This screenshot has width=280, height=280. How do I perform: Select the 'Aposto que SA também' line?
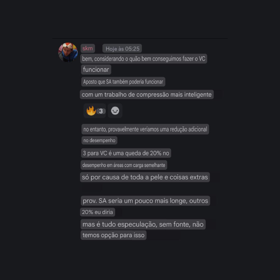coord(123,82)
